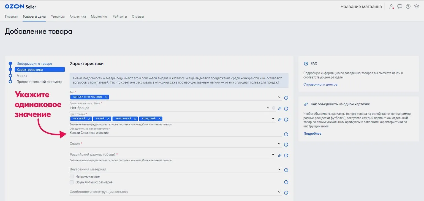Click the Объединить на одной карточке field
424x201 pixels.
coord(176,133)
